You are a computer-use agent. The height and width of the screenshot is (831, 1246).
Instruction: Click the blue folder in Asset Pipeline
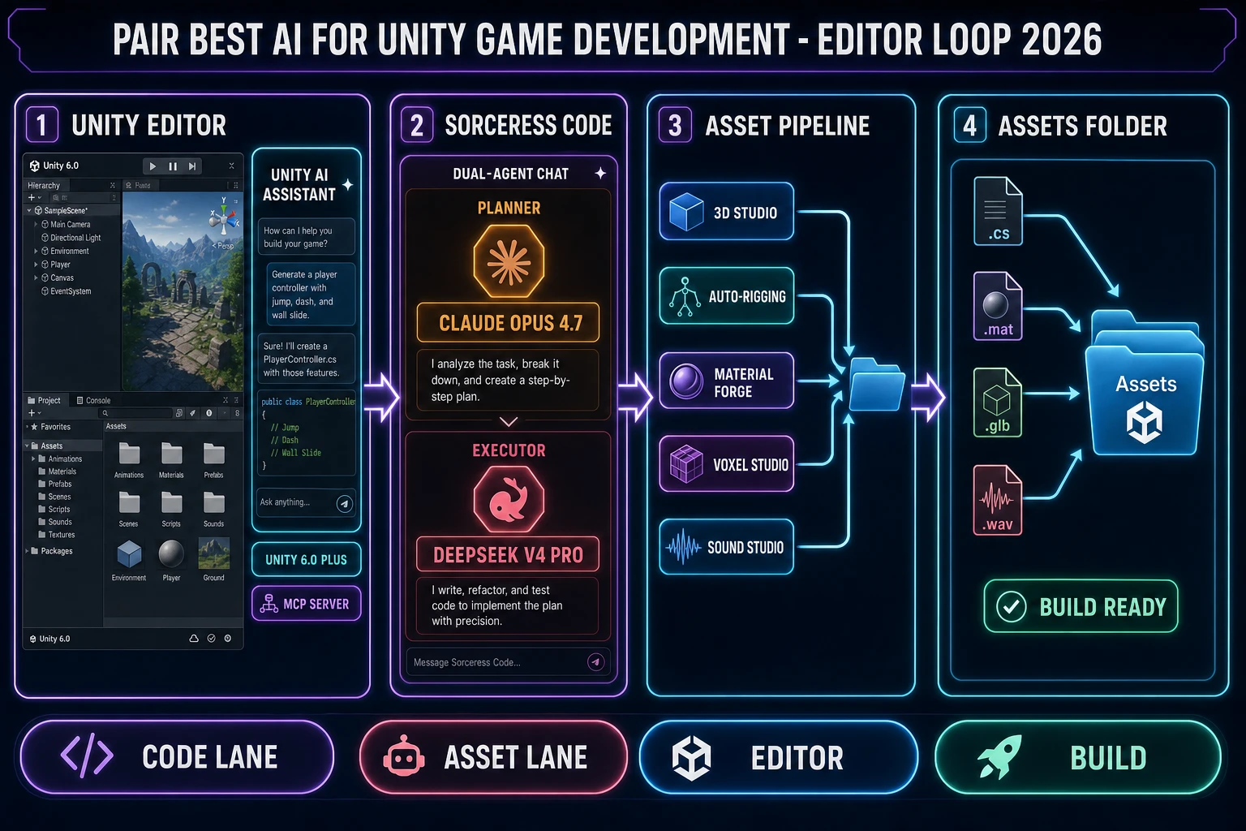(x=876, y=384)
